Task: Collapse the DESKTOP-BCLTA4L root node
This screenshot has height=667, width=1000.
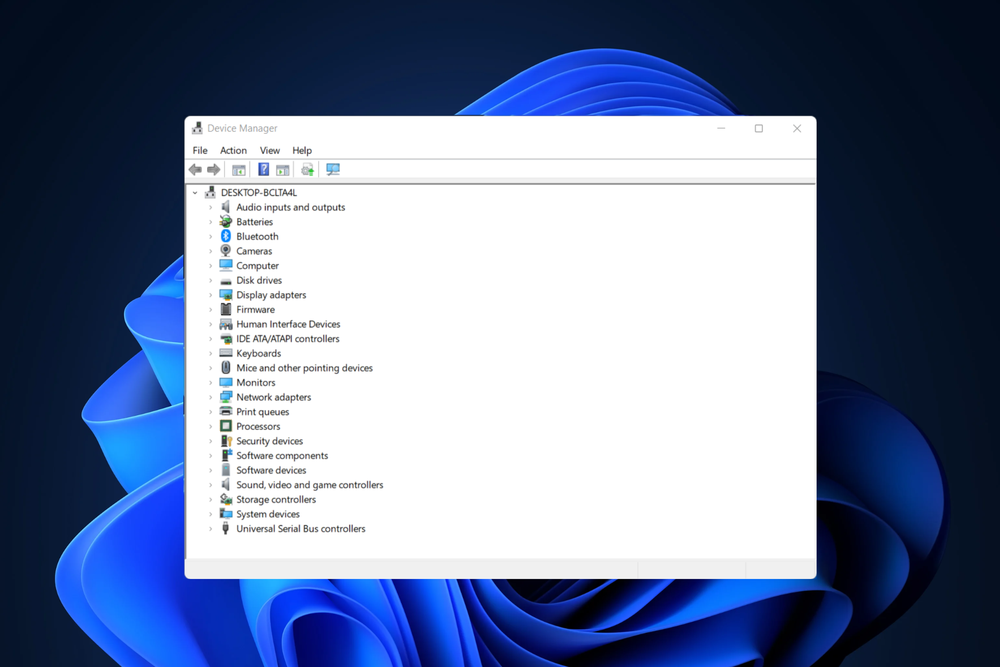Action: pyautogui.click(x=195, y=193)
